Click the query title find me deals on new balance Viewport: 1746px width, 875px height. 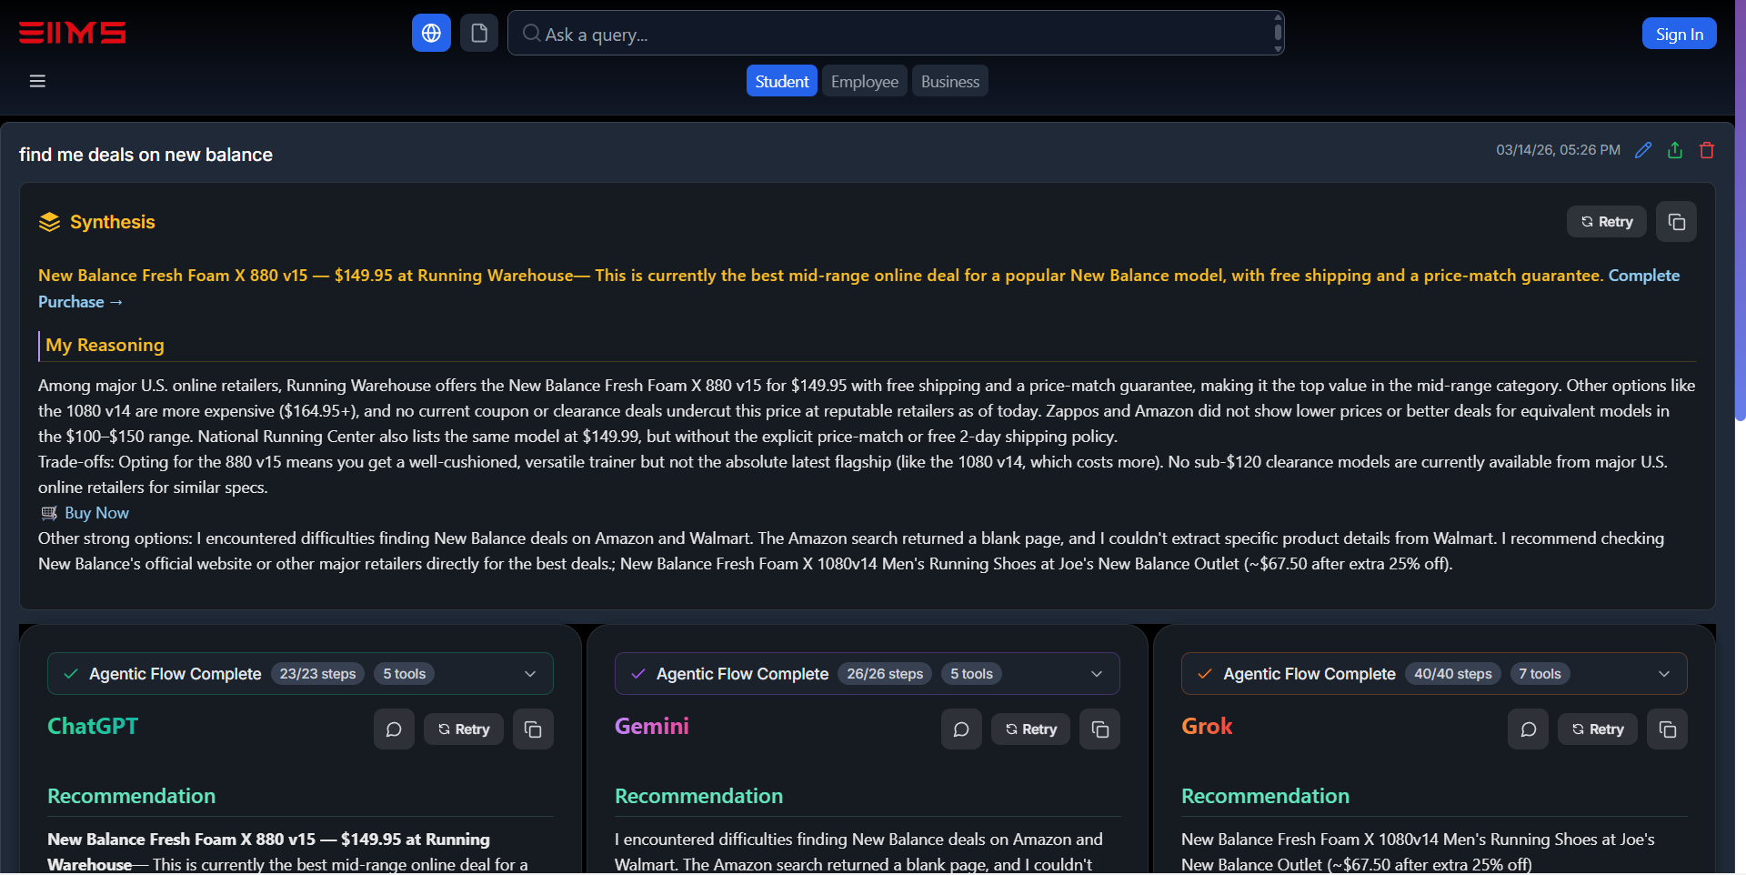[x=145, y=155]
